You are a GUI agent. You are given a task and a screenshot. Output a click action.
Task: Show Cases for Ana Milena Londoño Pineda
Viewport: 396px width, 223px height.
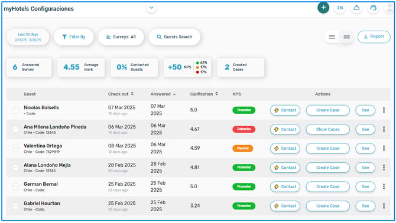pyautogui.click(x=328, y=129)
